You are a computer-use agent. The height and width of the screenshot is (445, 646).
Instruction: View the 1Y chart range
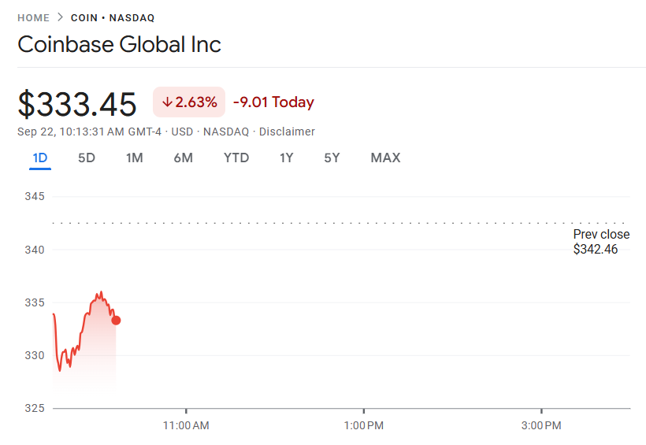tap(286, 158)
